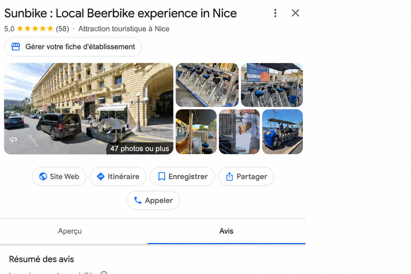Open the Site Web button
The image size is (411, 274).
click(59, 177)
